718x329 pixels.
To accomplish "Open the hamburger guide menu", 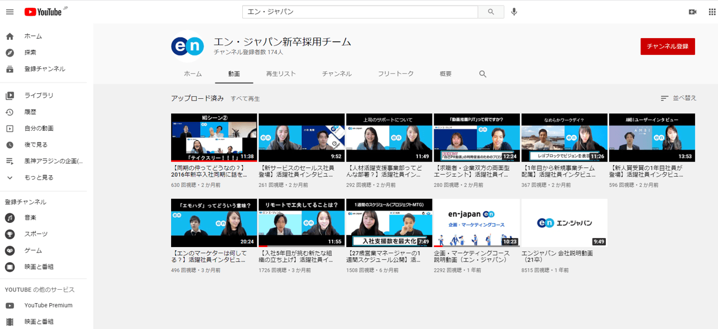I will [10, 12].
